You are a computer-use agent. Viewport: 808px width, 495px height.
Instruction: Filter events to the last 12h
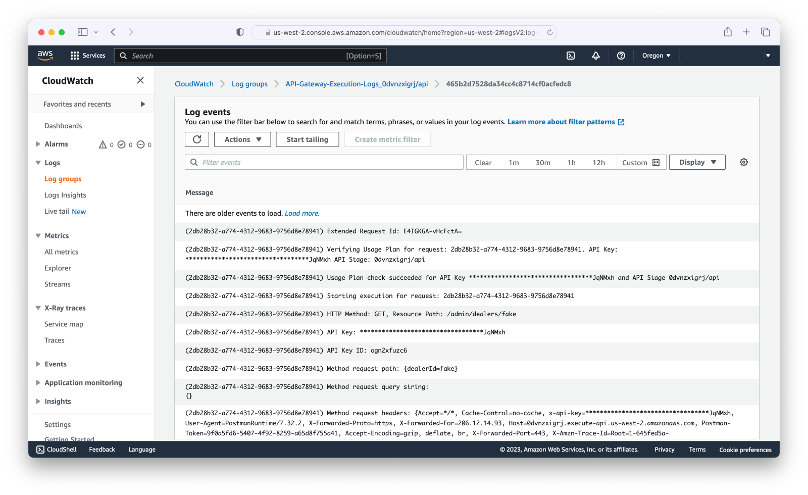(x=599, y=163)
